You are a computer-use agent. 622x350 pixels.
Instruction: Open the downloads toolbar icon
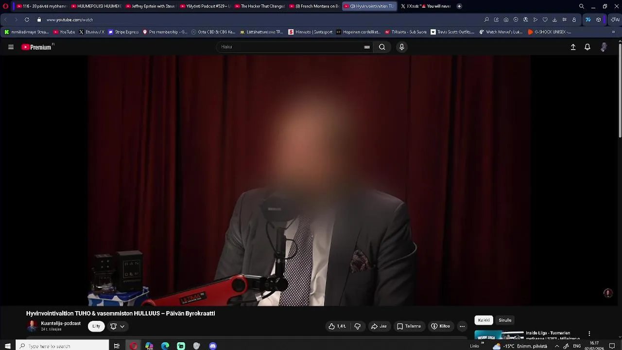pyautogui.click(x=554, y=19)
